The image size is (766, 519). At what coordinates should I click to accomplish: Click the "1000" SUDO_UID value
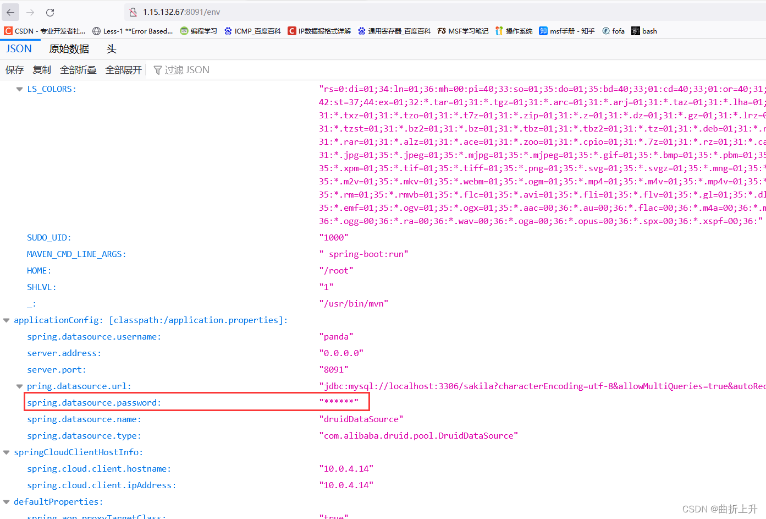click(334, 238)
